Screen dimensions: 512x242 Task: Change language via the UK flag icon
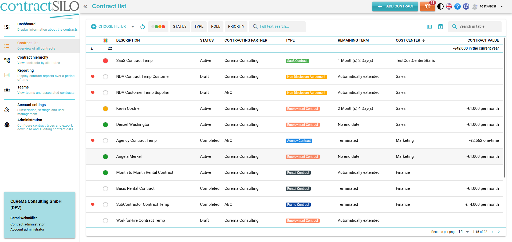[x=449, y=6]
